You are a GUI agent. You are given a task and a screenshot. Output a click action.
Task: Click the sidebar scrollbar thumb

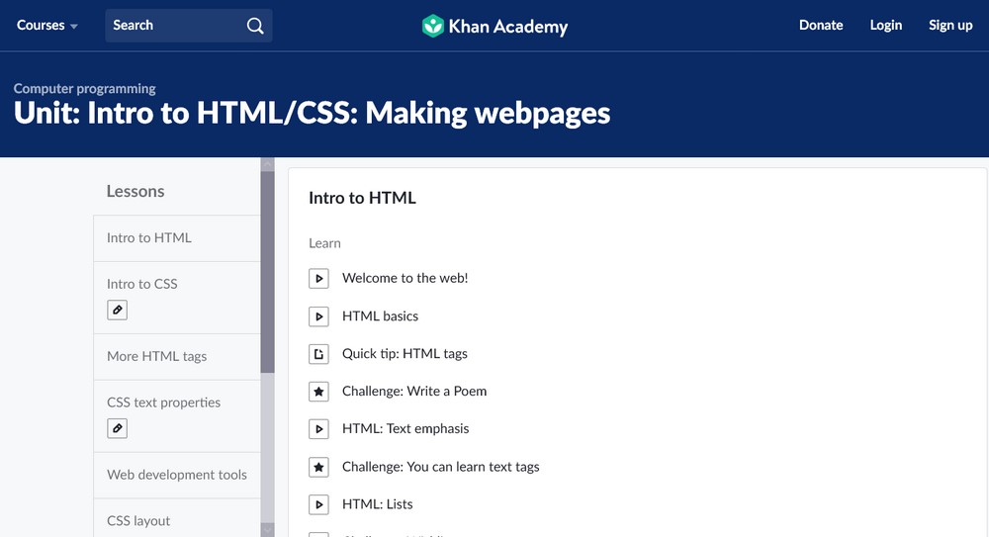267,271
